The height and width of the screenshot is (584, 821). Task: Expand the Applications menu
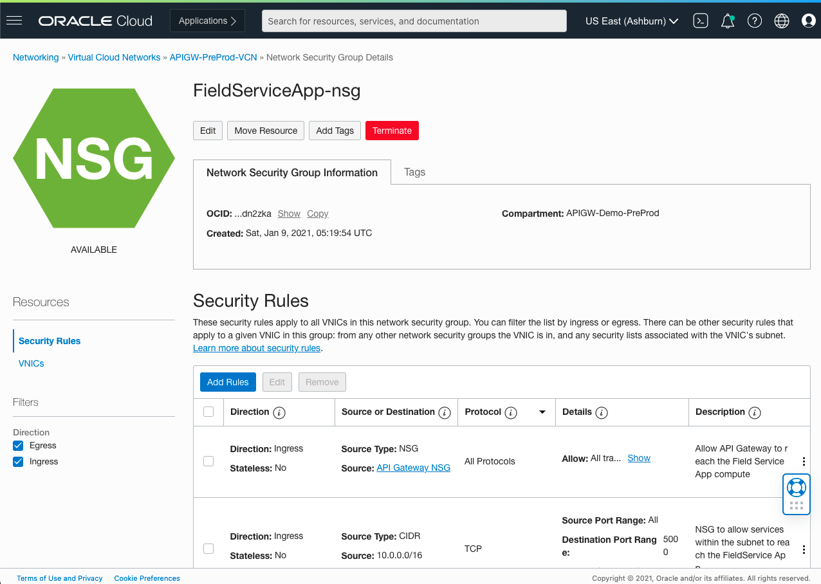point(207,20)
